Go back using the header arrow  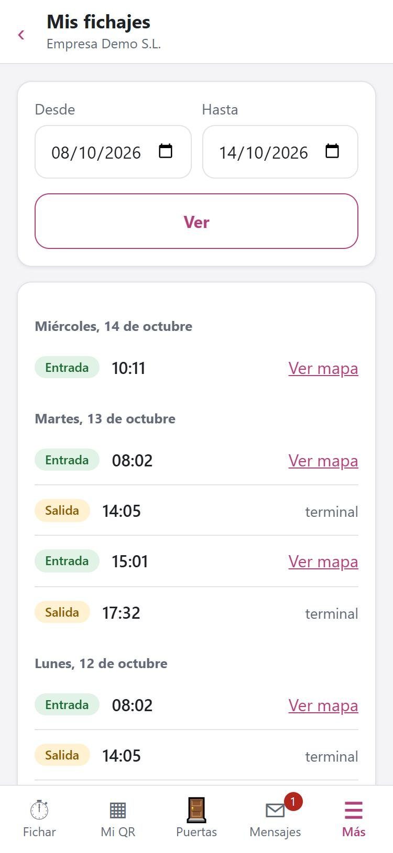(21, 35)
